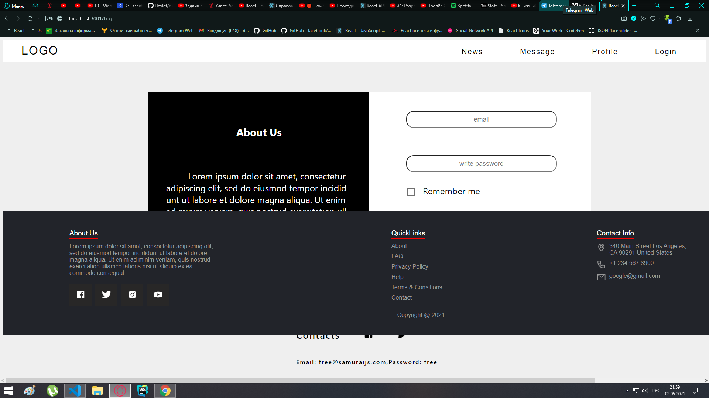
Task: Open the Instagram icon in footer
Action: coord(132,294)
